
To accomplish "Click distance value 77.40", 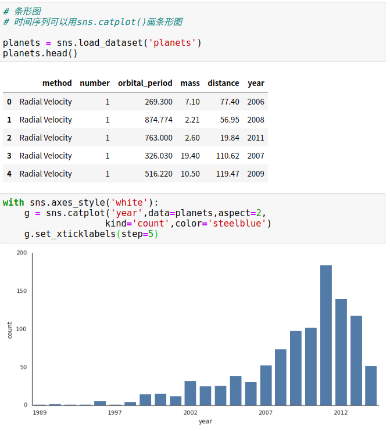I will click(230, 102).
